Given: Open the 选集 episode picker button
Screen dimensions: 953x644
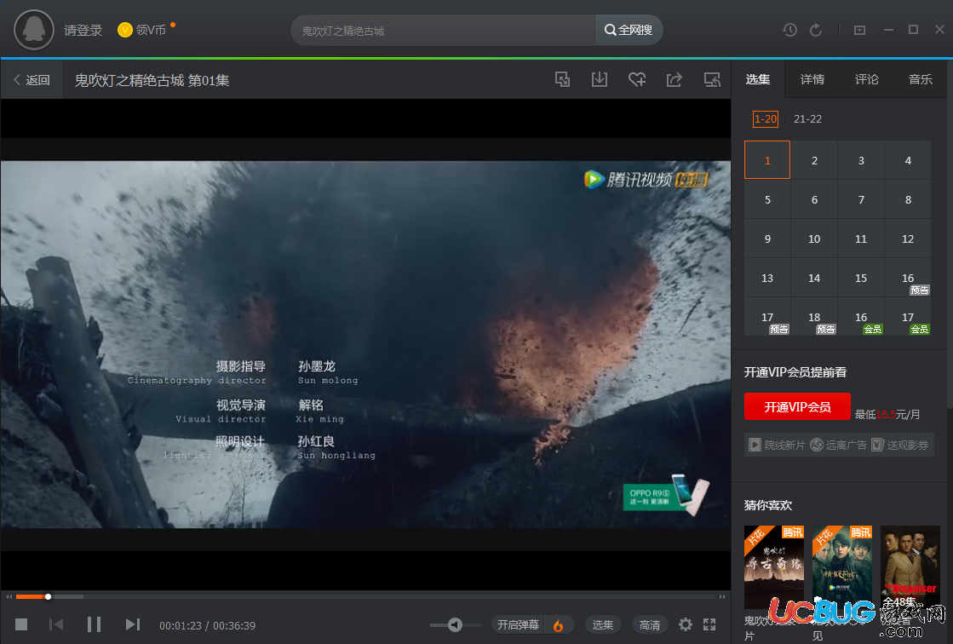Looking at the screenshot, I should point(603,624).
